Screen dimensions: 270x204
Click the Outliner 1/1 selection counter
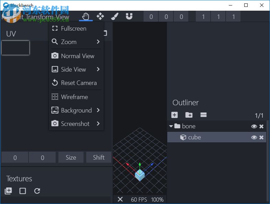pos(259,115)
